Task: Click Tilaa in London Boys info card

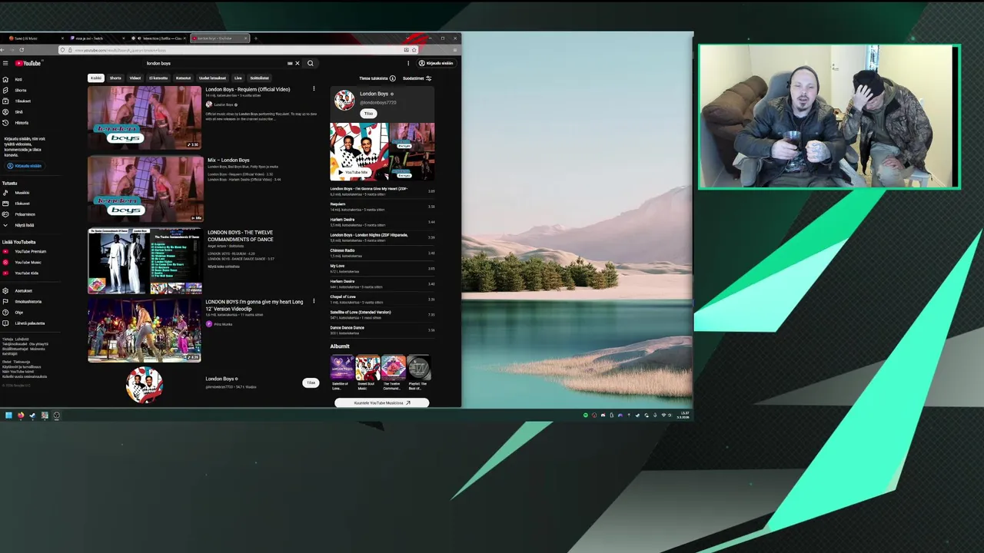Action: point(368,114)
